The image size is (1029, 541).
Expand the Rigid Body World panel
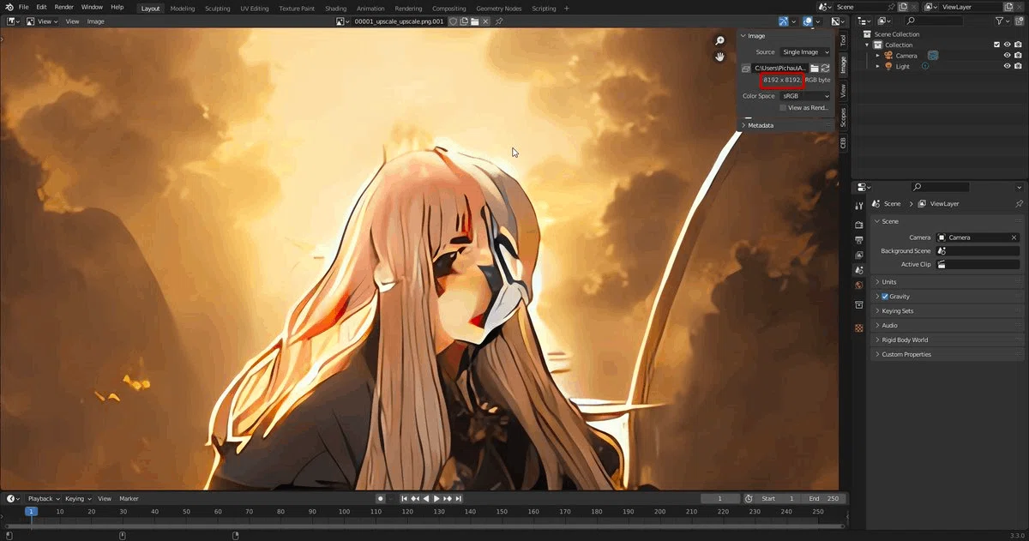click(948, 340)
